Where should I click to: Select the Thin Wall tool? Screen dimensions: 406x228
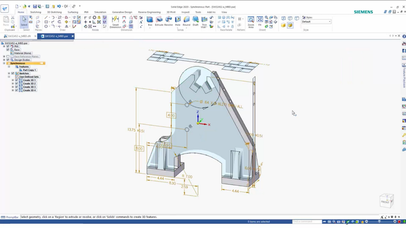[204, 21]
